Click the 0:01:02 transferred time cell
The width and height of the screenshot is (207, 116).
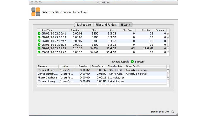click(x=101, y=74)
